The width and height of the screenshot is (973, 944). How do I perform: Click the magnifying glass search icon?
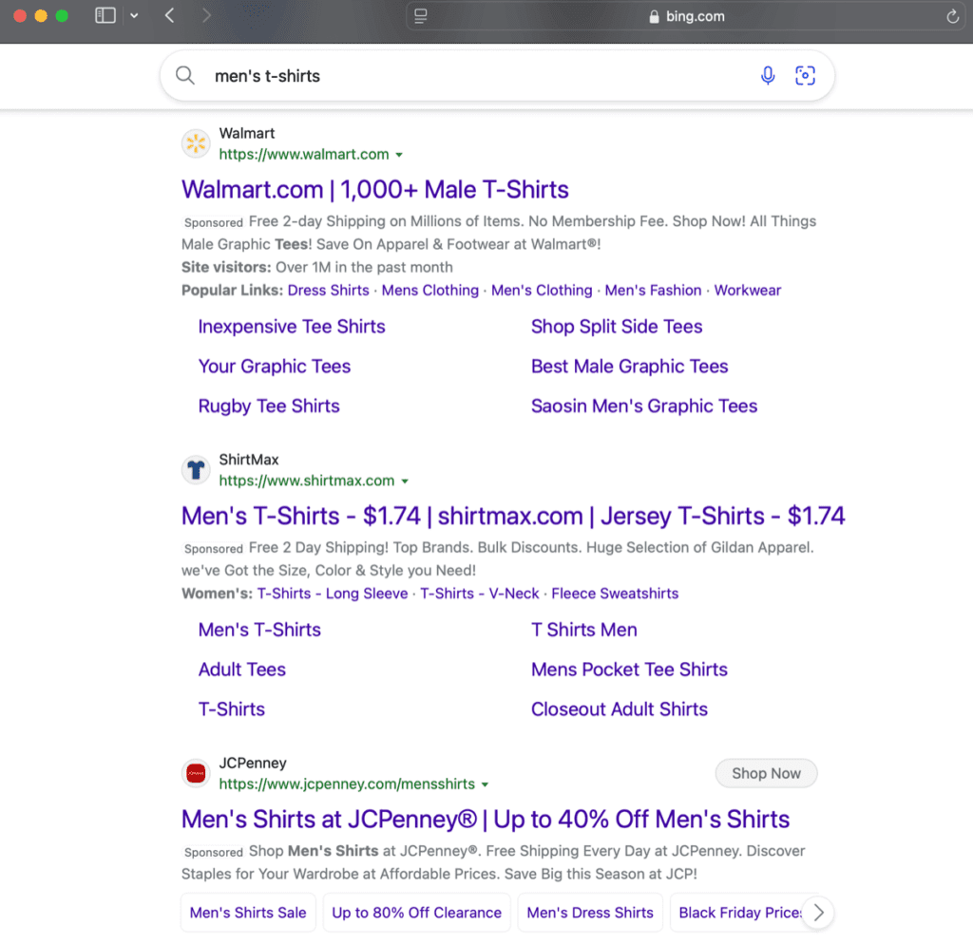pos(185,75)
